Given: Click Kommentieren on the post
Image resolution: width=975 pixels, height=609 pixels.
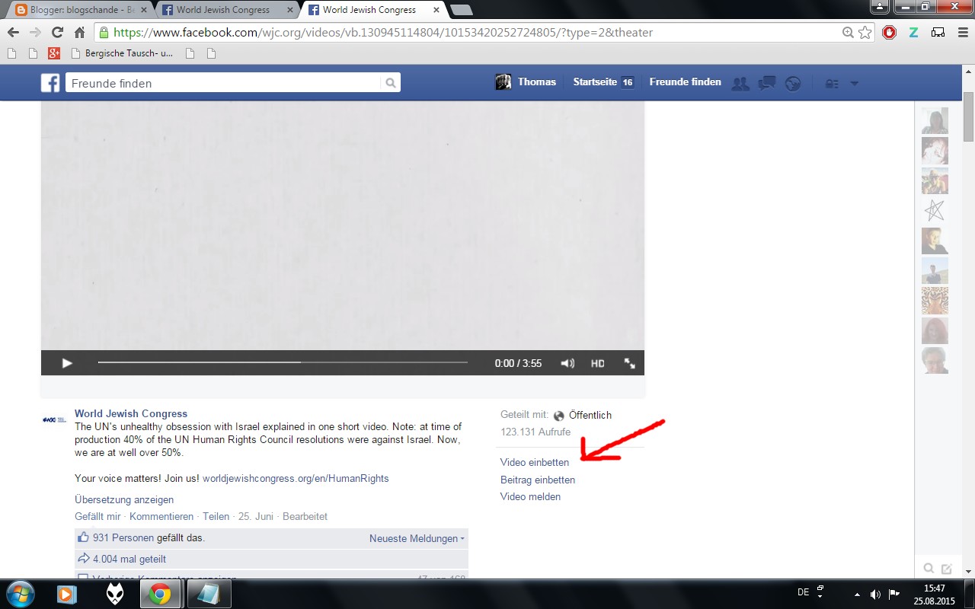Looking at the screenshot, I should click(x=161, y=516).
